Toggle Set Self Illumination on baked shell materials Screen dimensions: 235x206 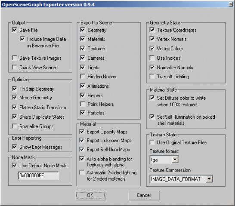[x=152, y=117]
